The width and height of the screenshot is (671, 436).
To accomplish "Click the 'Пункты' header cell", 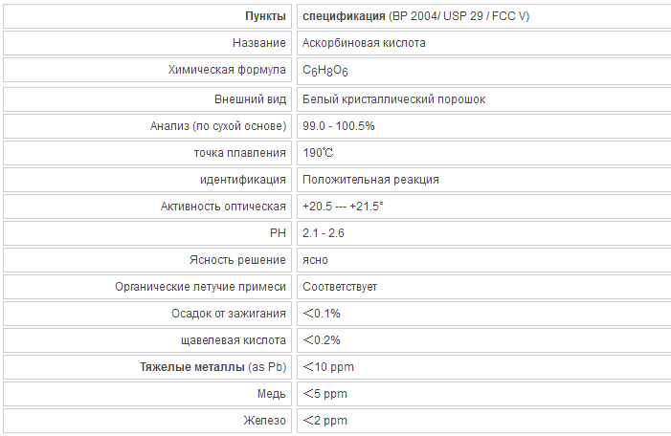I will tap(147, 16).
